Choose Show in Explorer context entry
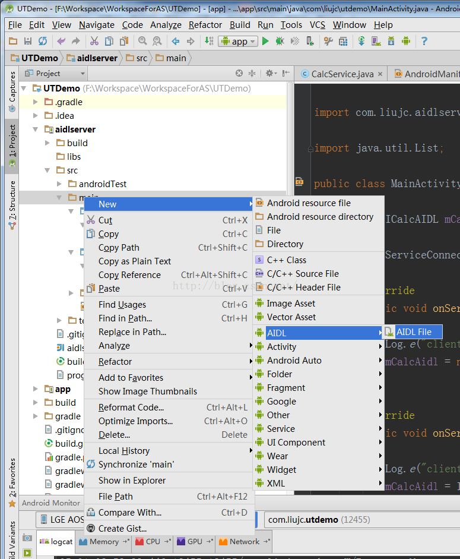The image size is (460, 559). [132, 480]
